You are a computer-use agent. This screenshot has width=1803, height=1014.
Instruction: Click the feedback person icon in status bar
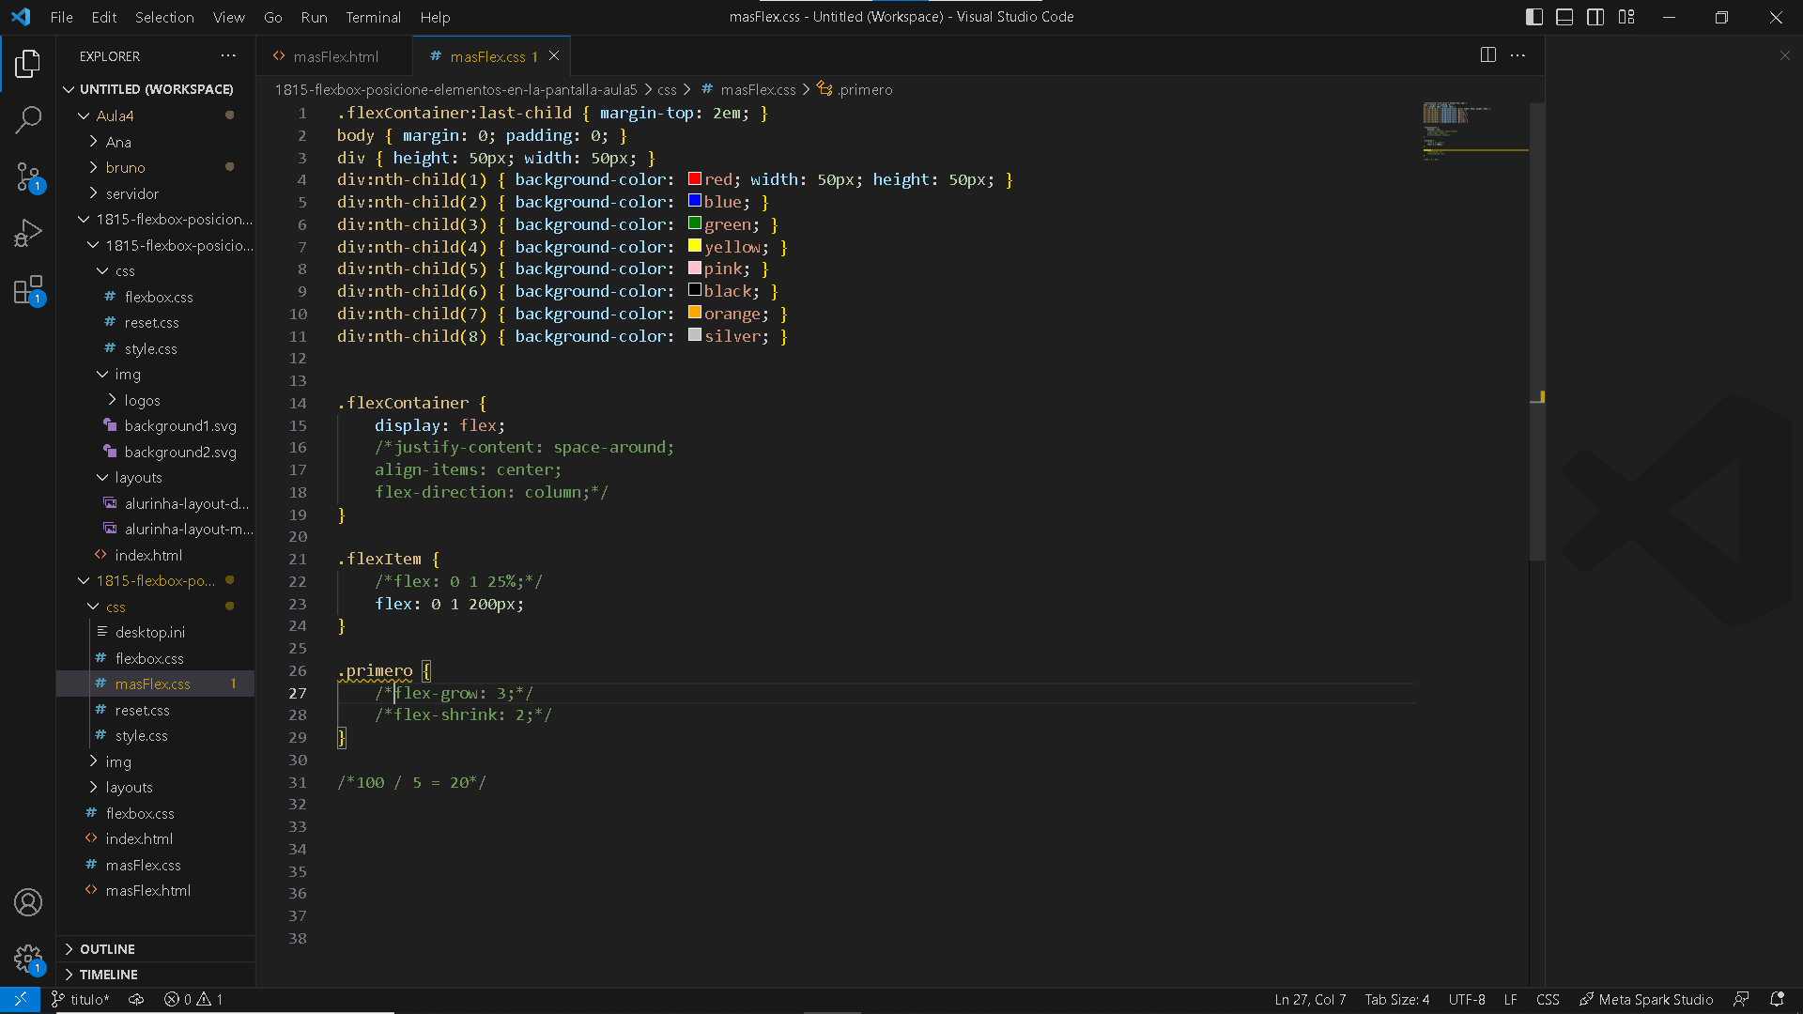[1741, 999]
